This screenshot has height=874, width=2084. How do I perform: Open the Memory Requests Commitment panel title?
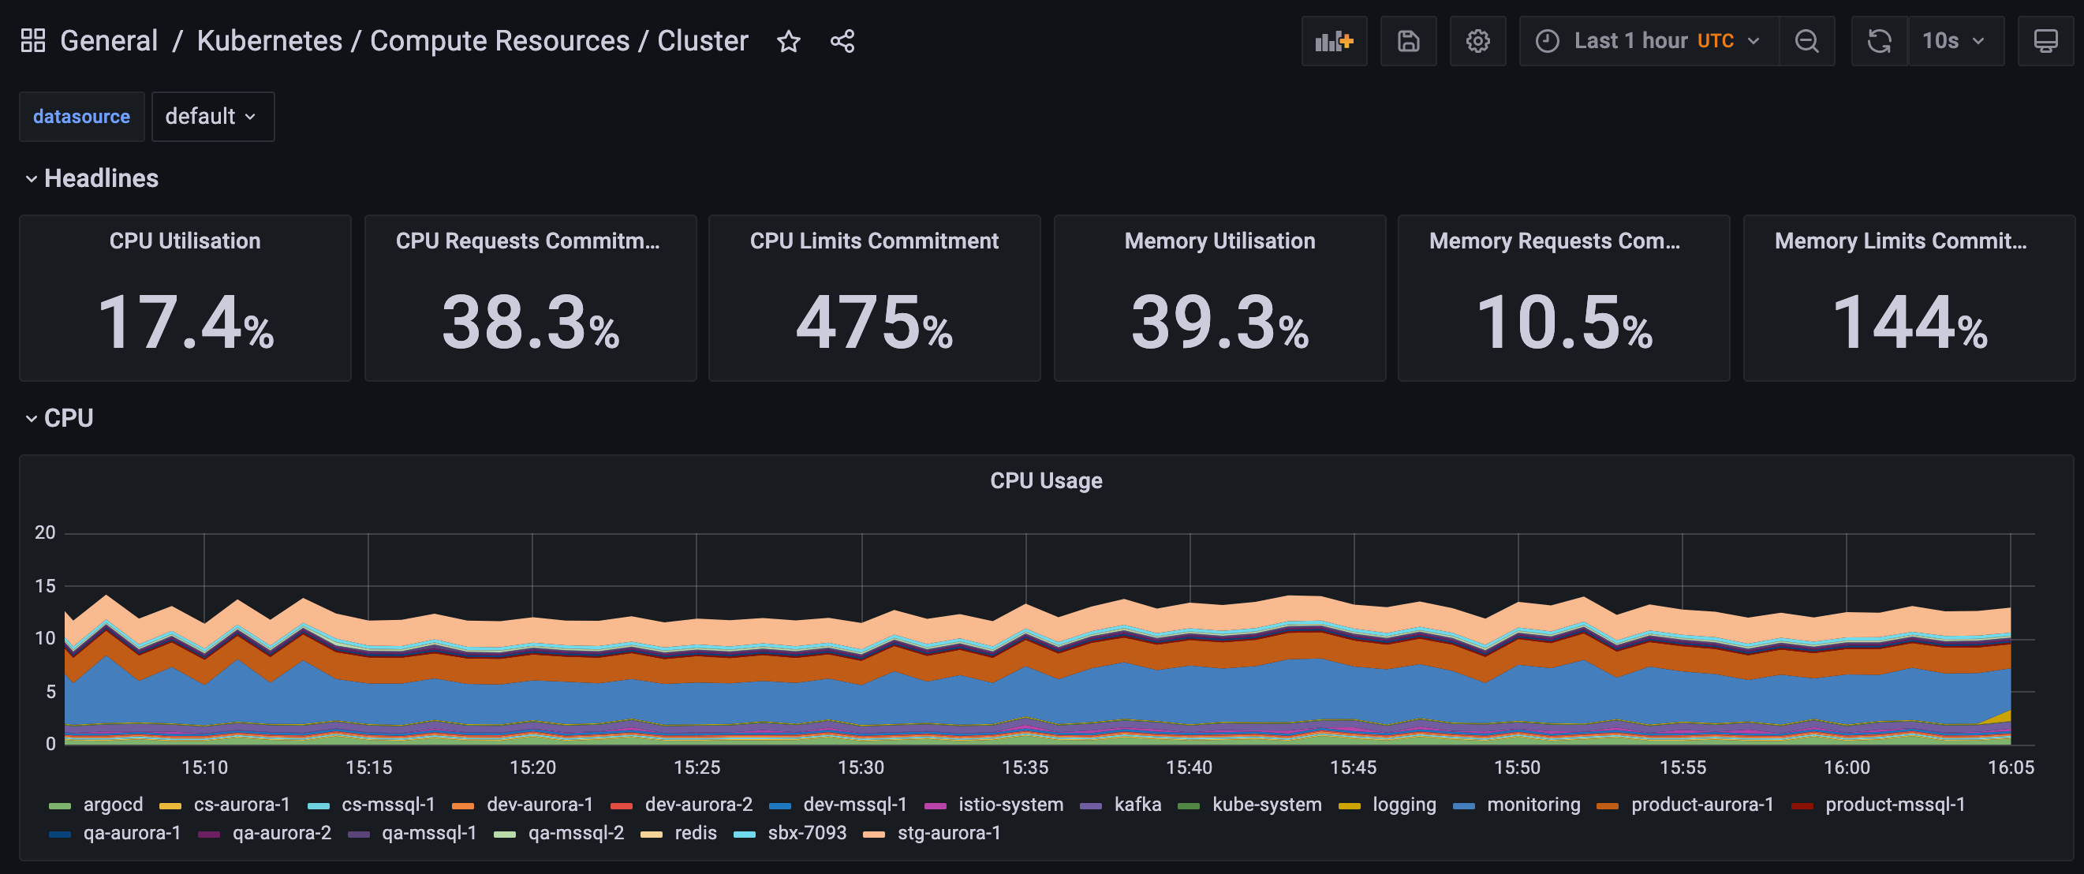pos(1554,241)
